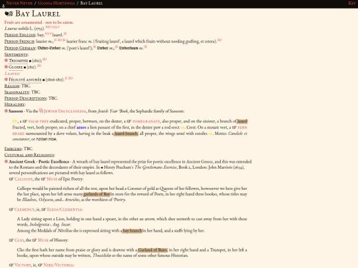Open the Jewish Encyclopedia link

(65, 111)
